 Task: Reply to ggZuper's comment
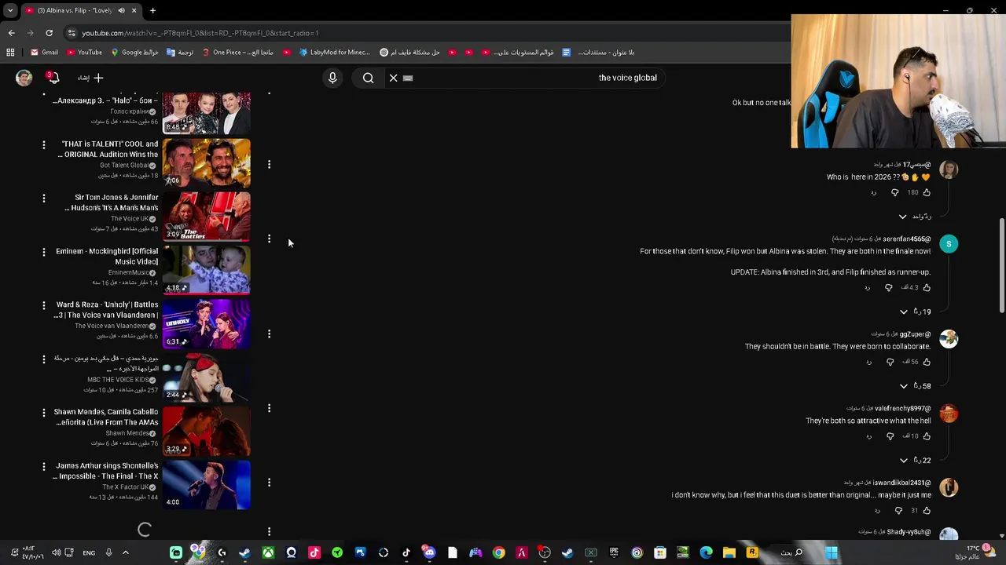(868, 362)
